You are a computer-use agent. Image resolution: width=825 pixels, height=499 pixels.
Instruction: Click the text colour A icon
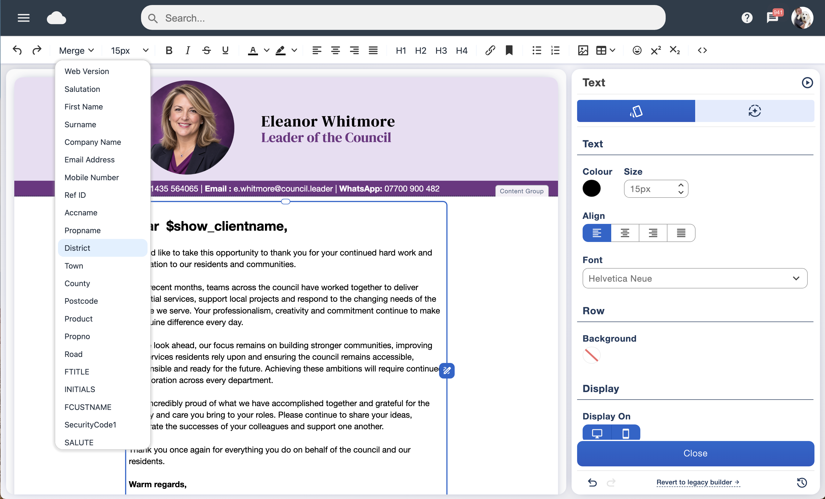coord(253,50)
